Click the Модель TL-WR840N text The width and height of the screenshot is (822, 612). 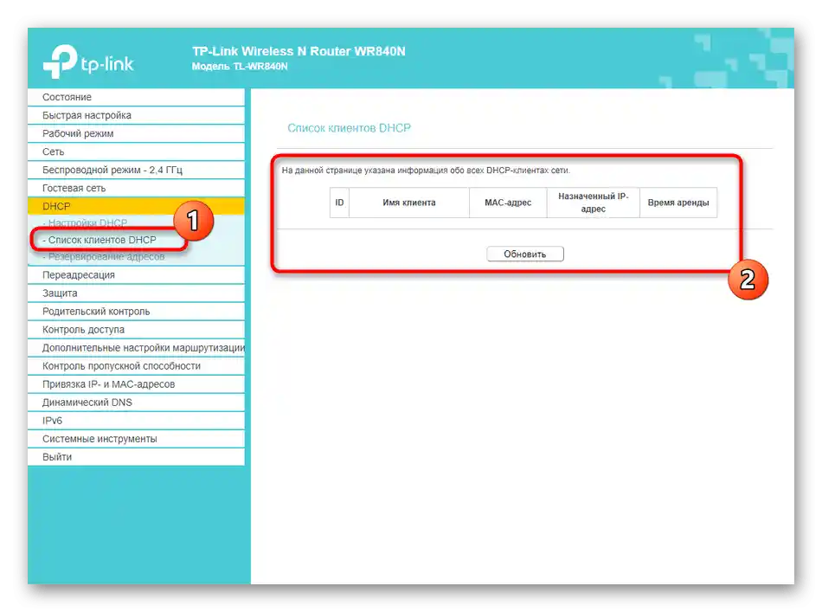[x=240, y=67]
